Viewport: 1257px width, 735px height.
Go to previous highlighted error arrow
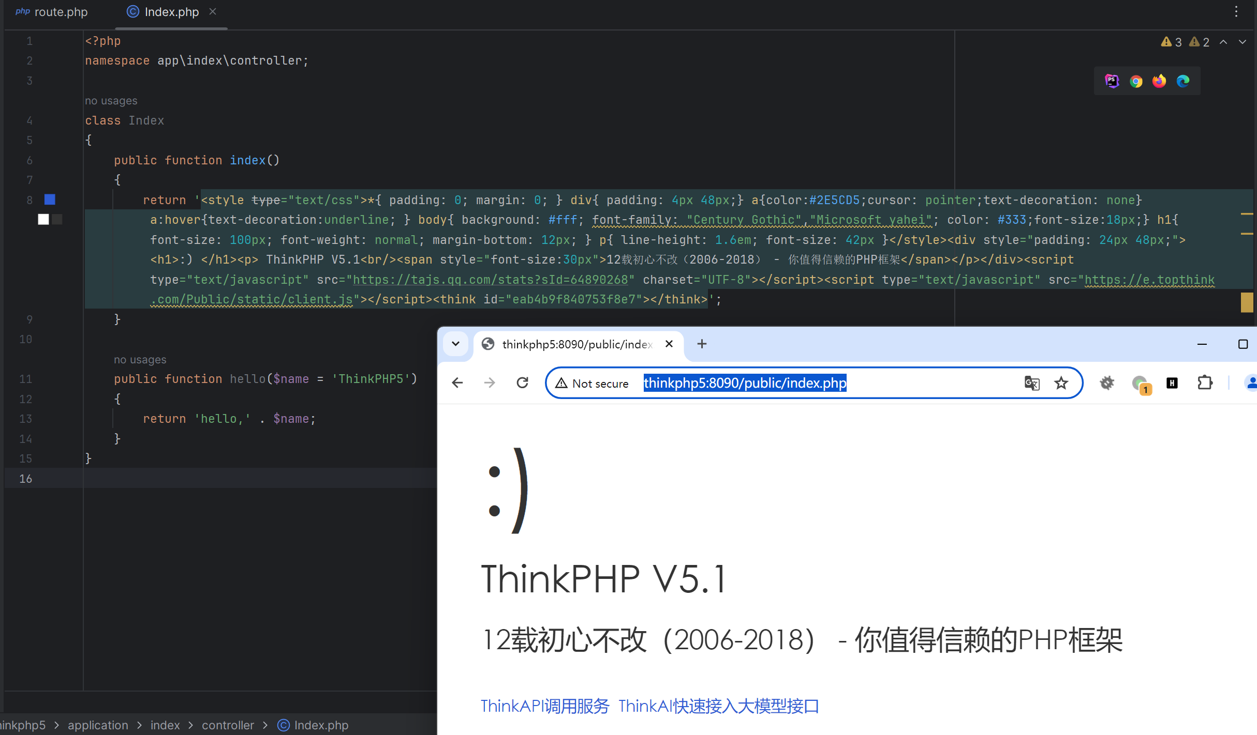tap(1223, 42)
